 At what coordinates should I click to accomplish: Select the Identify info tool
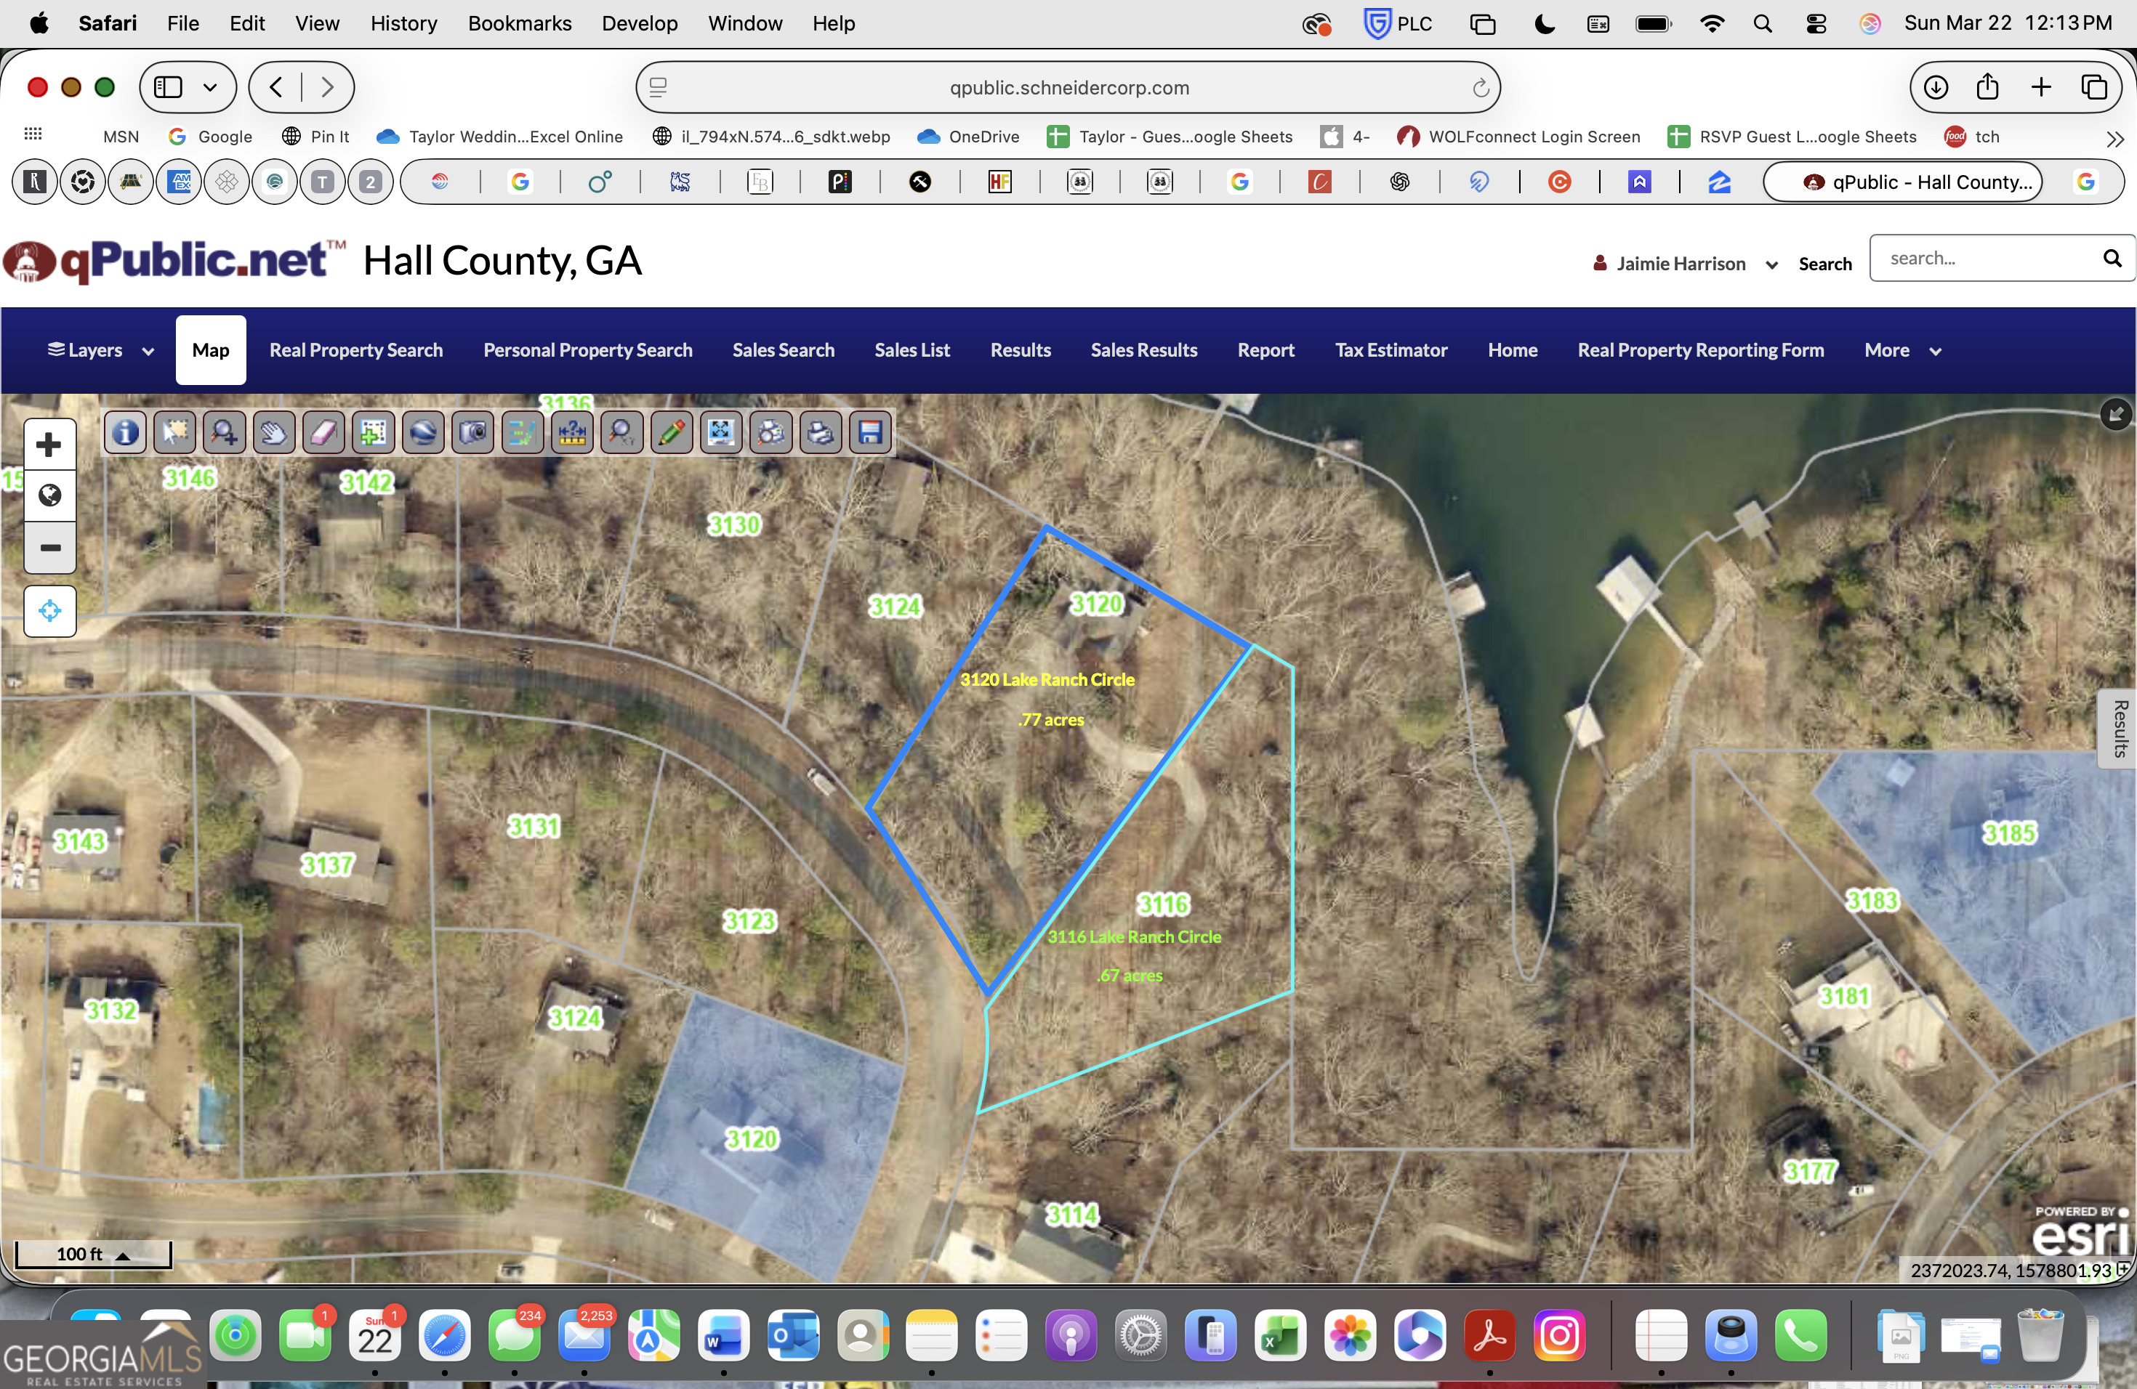[126, 434]
